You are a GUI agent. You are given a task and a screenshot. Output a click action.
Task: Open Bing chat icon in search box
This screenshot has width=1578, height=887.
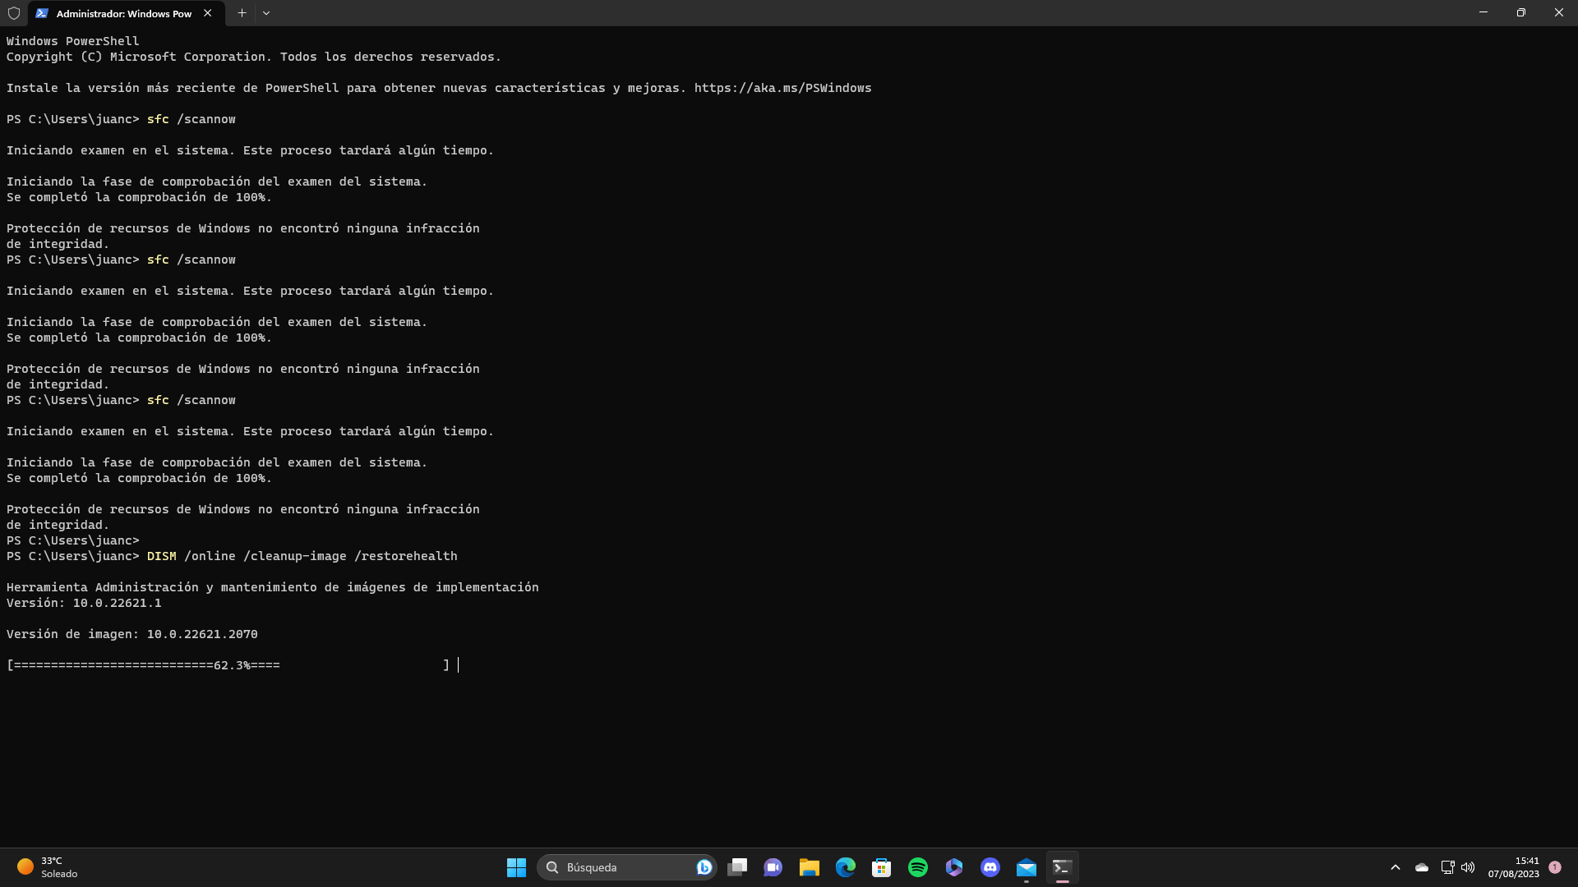coord(704,867)
